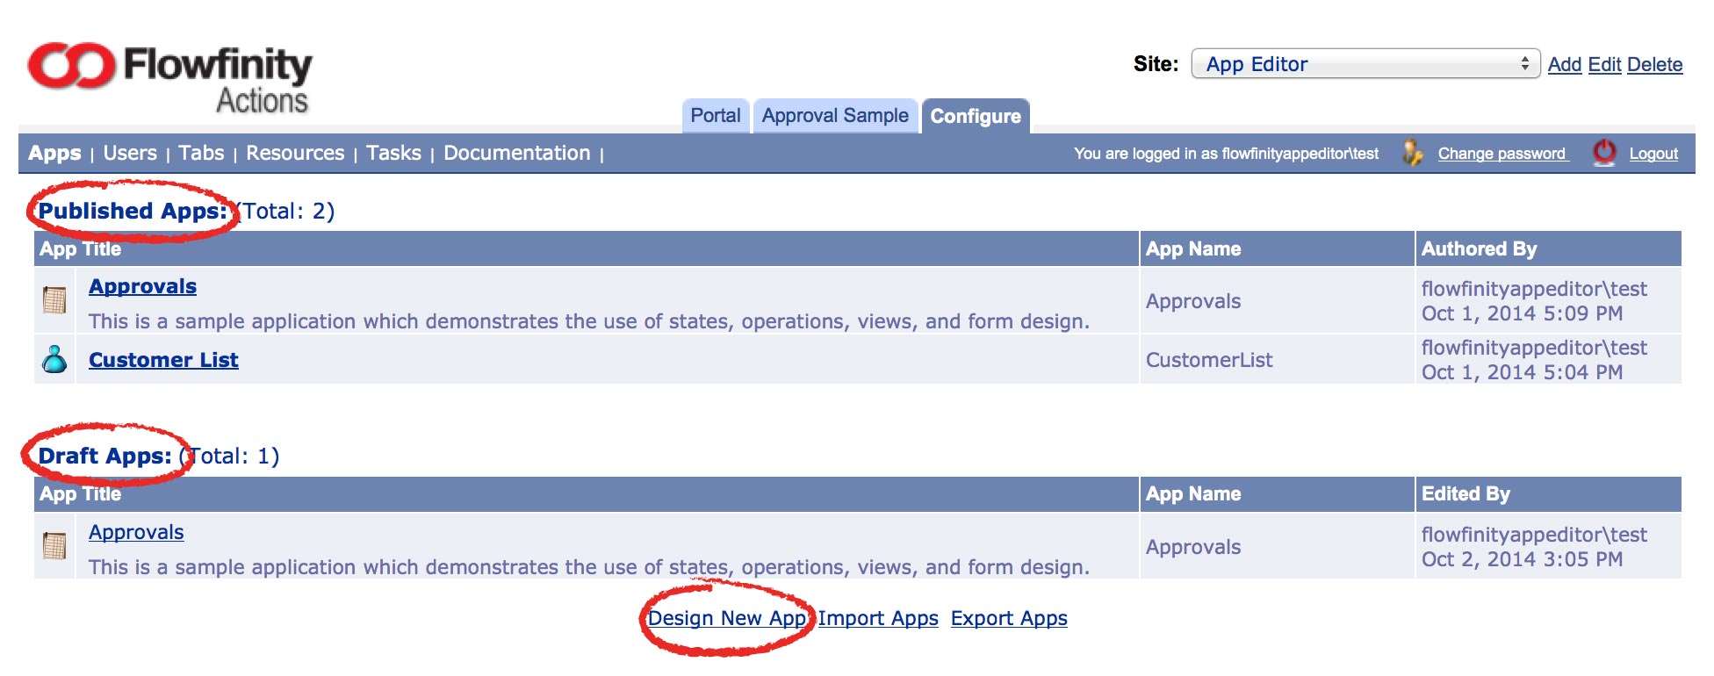Screen dimensions: 1714x676
Task: Click the change password key icon
Action: (1412, 153)
